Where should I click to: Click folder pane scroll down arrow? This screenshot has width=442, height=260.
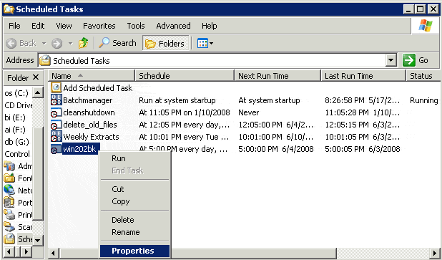tap(38, 240)
